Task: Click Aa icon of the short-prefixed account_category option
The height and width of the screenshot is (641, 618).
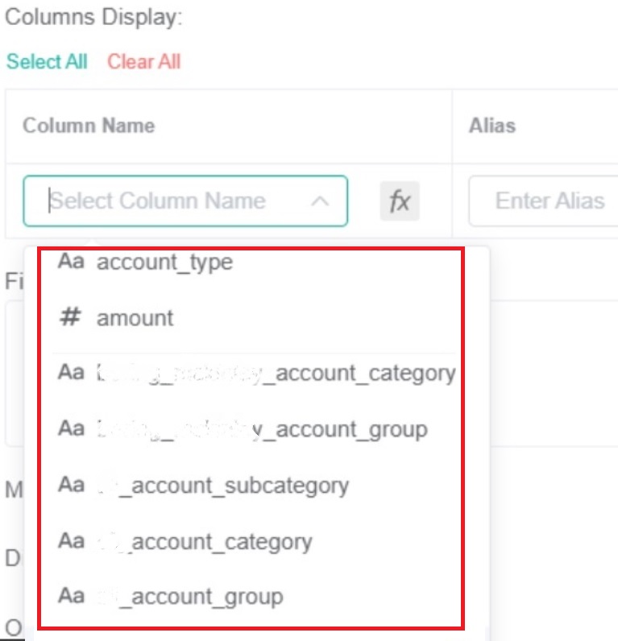Action: (71, 541)
